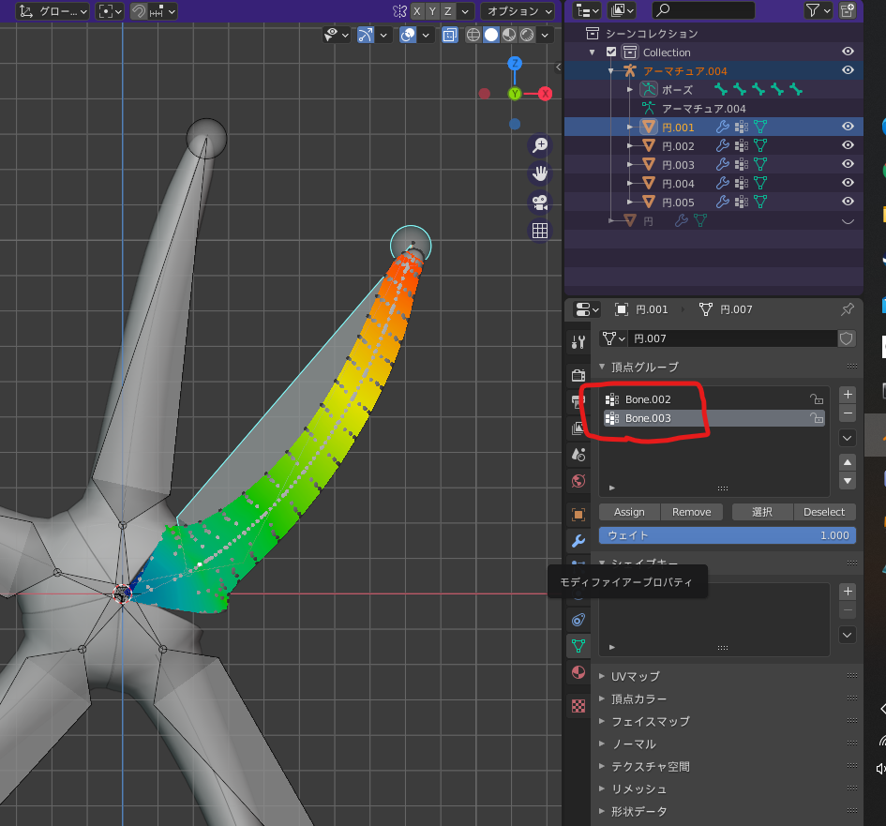
Task: Toggle X-axis mirror button
Action: (x=417, y=10)
